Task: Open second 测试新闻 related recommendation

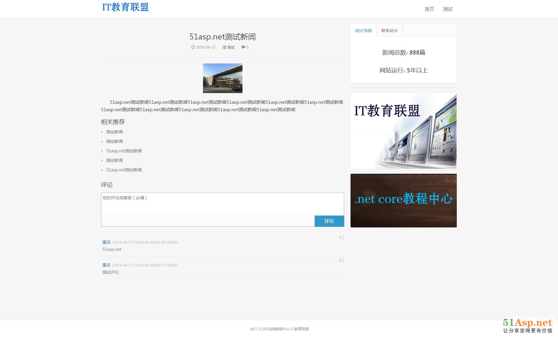Action: pos(115,141)
